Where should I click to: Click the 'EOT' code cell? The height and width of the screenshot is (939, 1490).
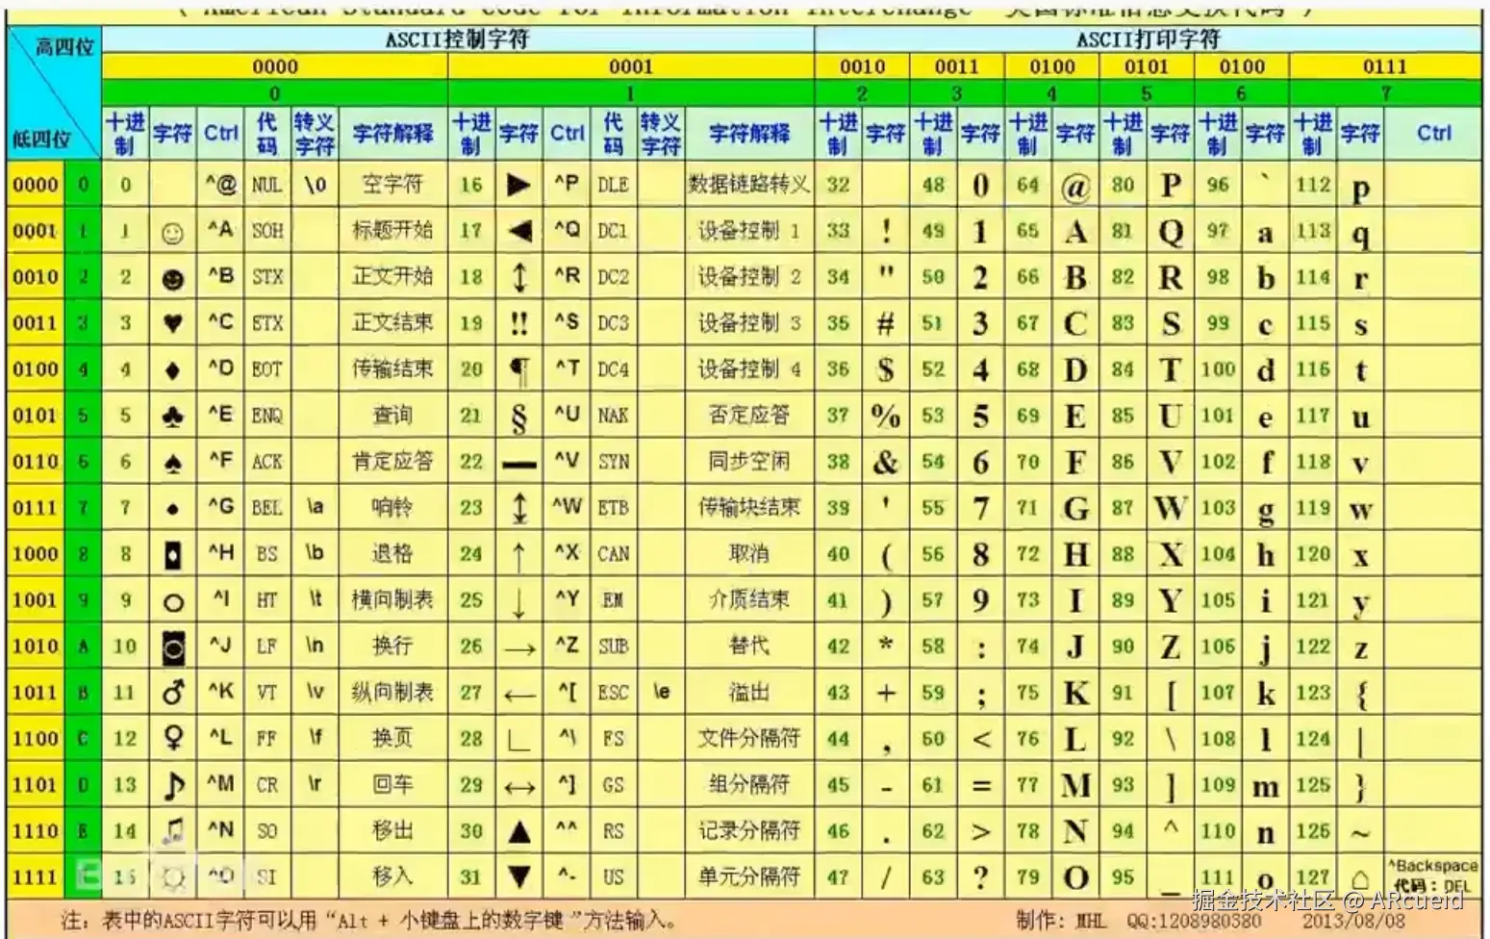(x=266, y=369)
